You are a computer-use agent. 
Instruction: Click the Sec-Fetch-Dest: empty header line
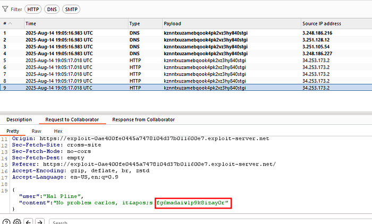pyautogui.click(x=48, y=158)
